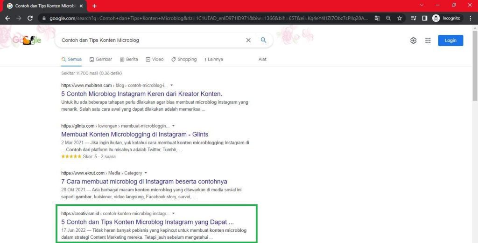Screen dimensions: 478x243
Task: Click the ekrut.com breadcrumb URL
Action: coord(101,173)
